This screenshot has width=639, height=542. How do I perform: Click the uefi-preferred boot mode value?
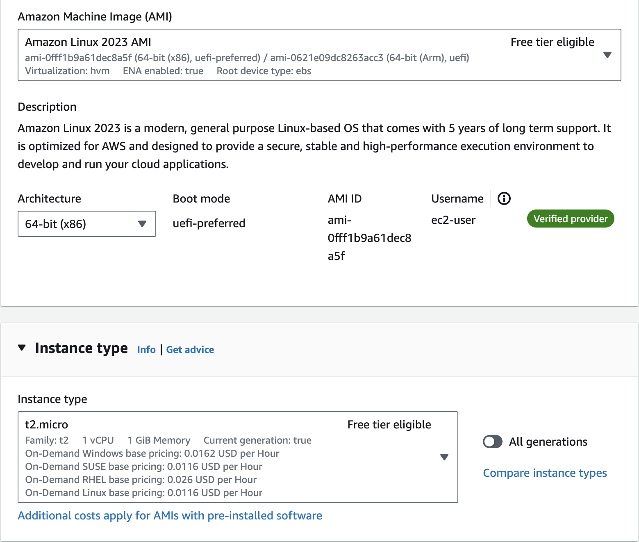[x=209, y=223]
